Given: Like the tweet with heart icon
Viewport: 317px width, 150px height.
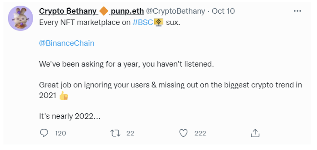Looking at the screenshot, I should (184, 133).
